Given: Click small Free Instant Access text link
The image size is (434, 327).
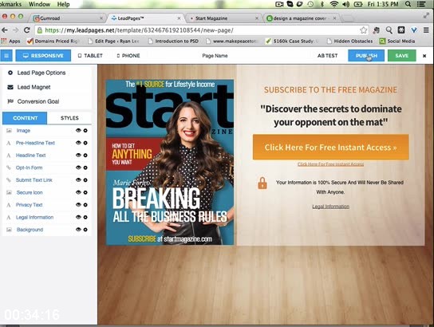Looking at the screenshot, I should tap(331, 164).
